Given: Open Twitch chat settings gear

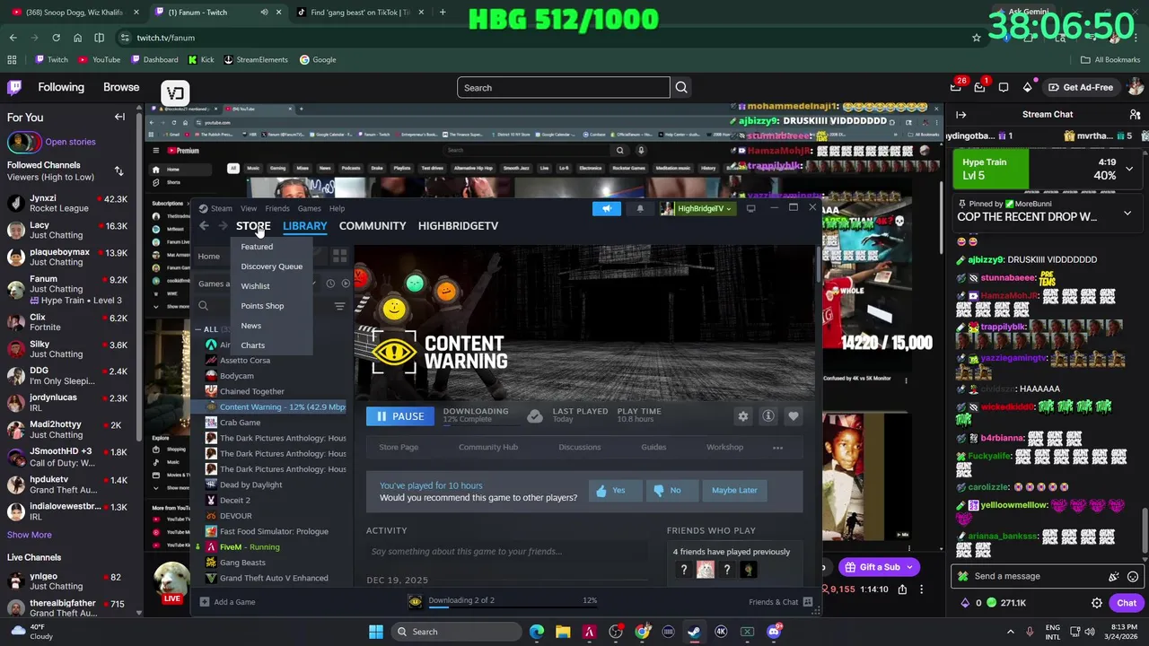Looking at the screenshot, I should [x=1097, y=603].
